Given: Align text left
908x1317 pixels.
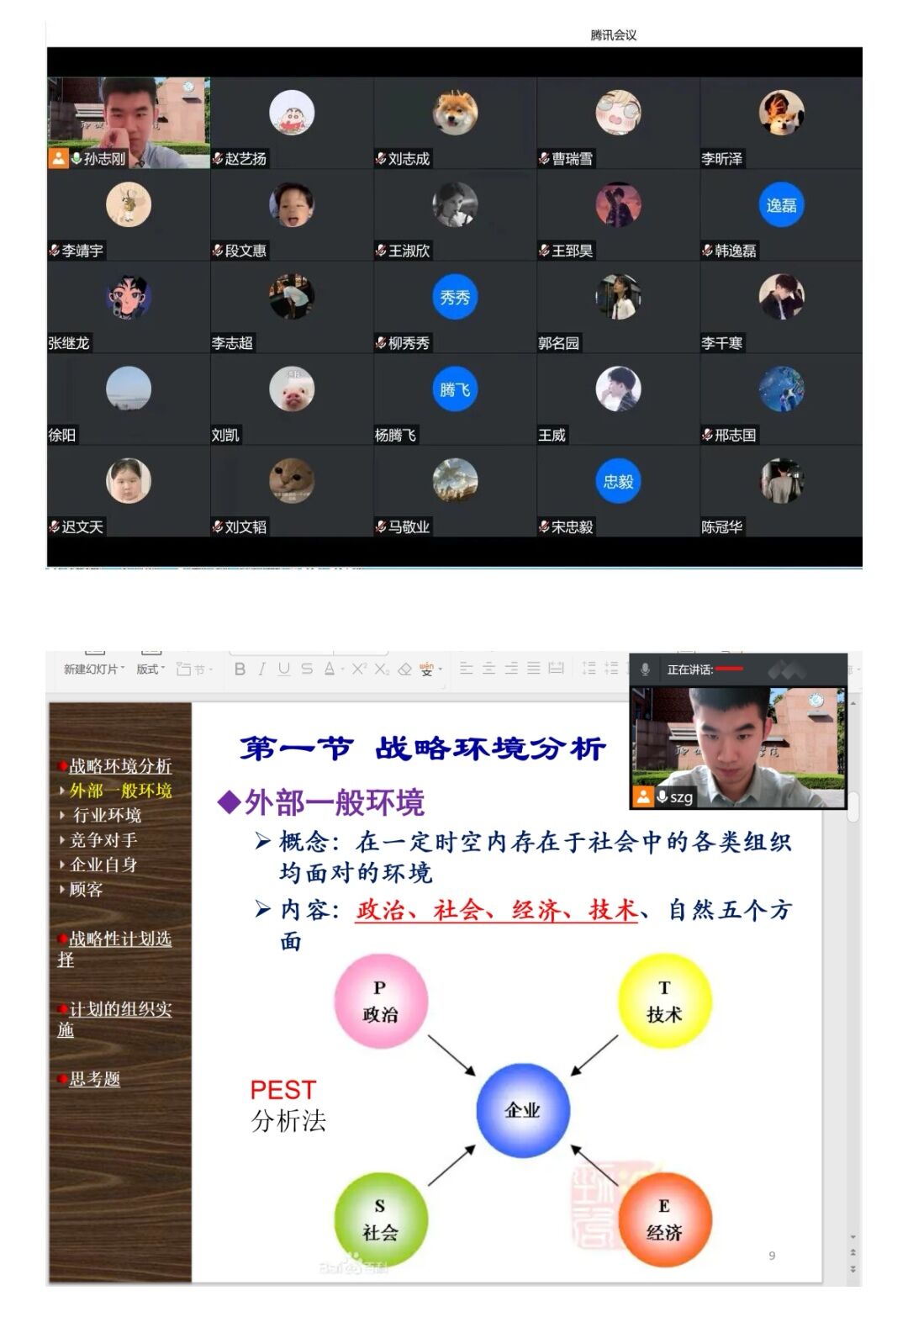Looking at the screenshot, I should [x=467, y=669].
